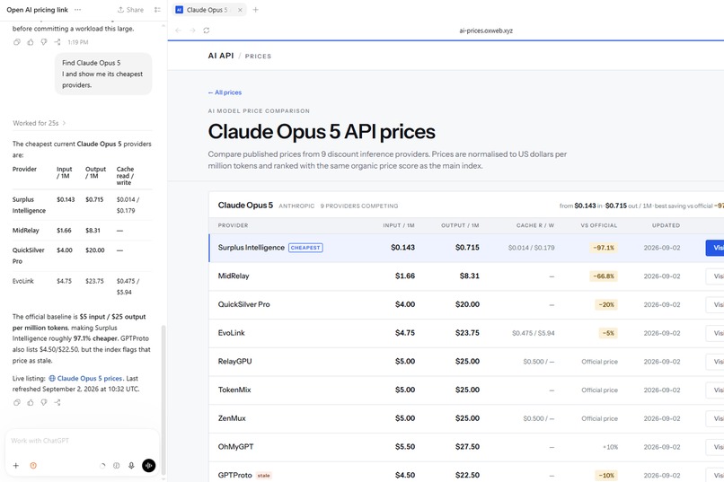
Task: Click the GPTProto provider name
Action: [235, 475]
